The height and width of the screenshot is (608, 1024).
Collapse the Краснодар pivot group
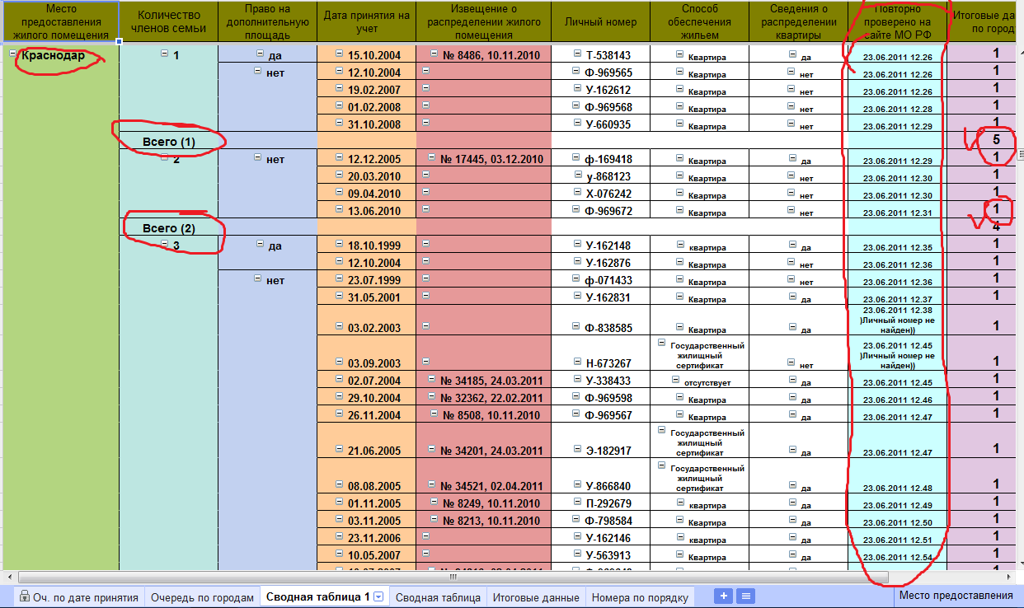pos(12,54)
